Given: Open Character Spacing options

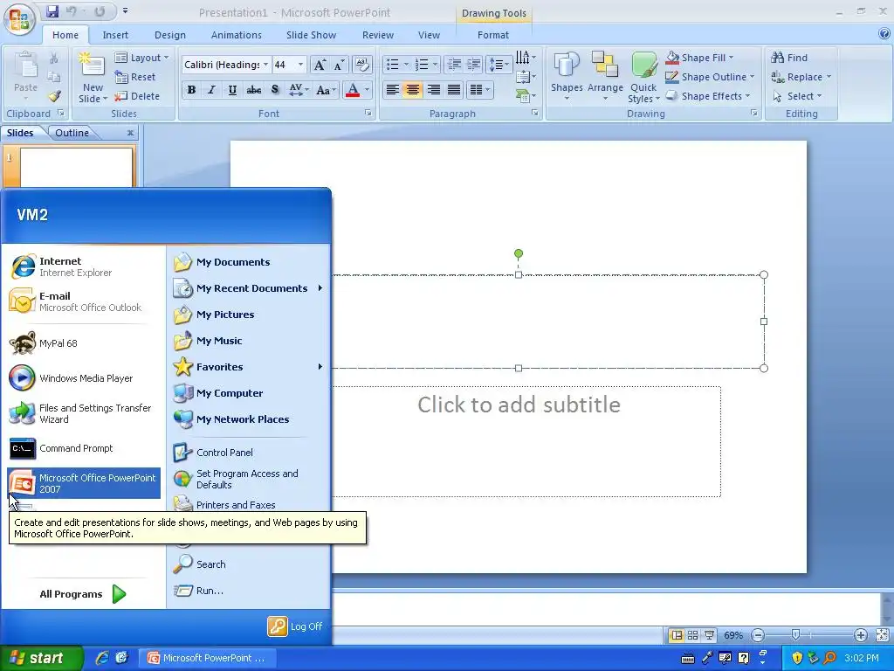Looking at the screenshot, I should coord(299,90).
